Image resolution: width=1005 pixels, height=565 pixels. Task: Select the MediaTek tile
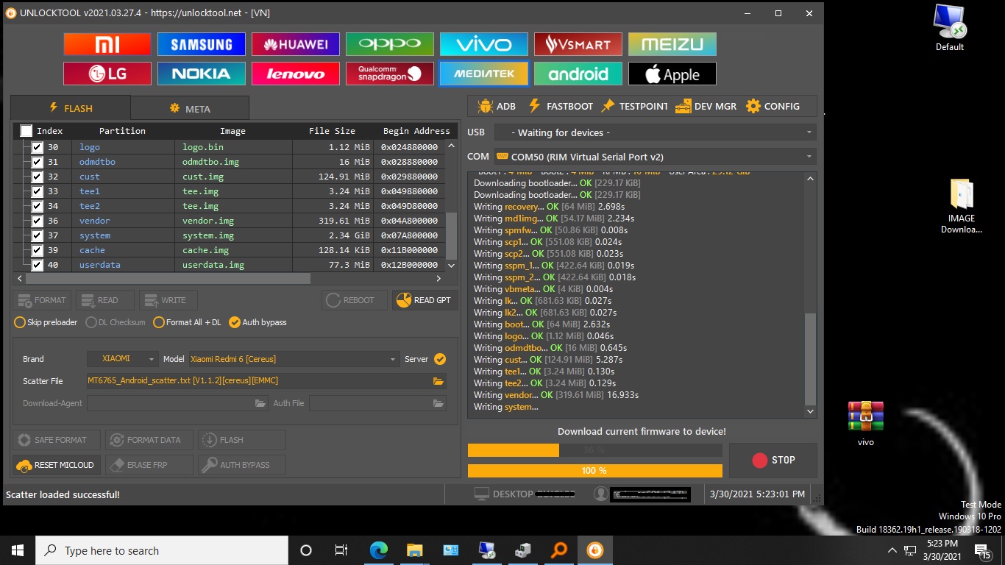484,74
